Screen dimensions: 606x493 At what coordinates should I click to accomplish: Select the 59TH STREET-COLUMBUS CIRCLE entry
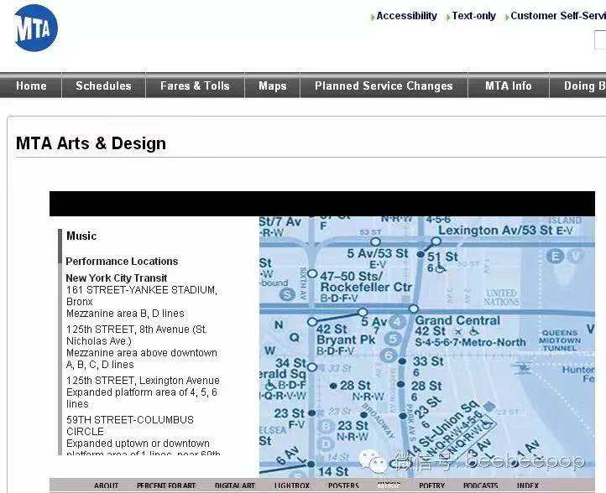pos(130,425)
